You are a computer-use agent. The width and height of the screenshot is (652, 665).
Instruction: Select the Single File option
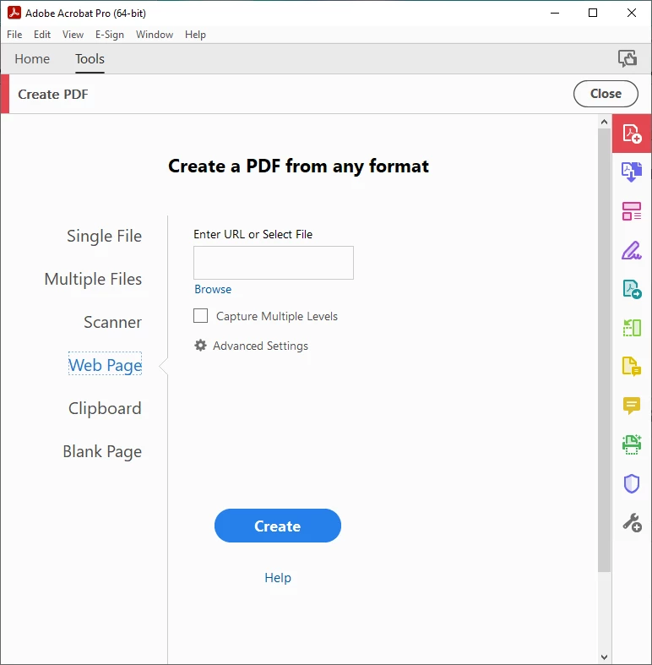pos(104,236)
